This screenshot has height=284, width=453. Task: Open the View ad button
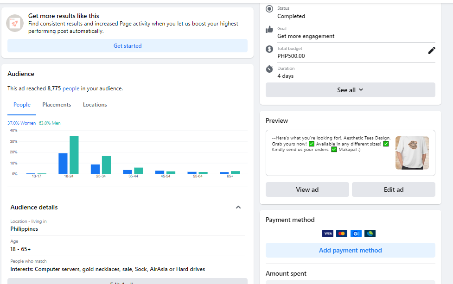(x=307, y=189)
